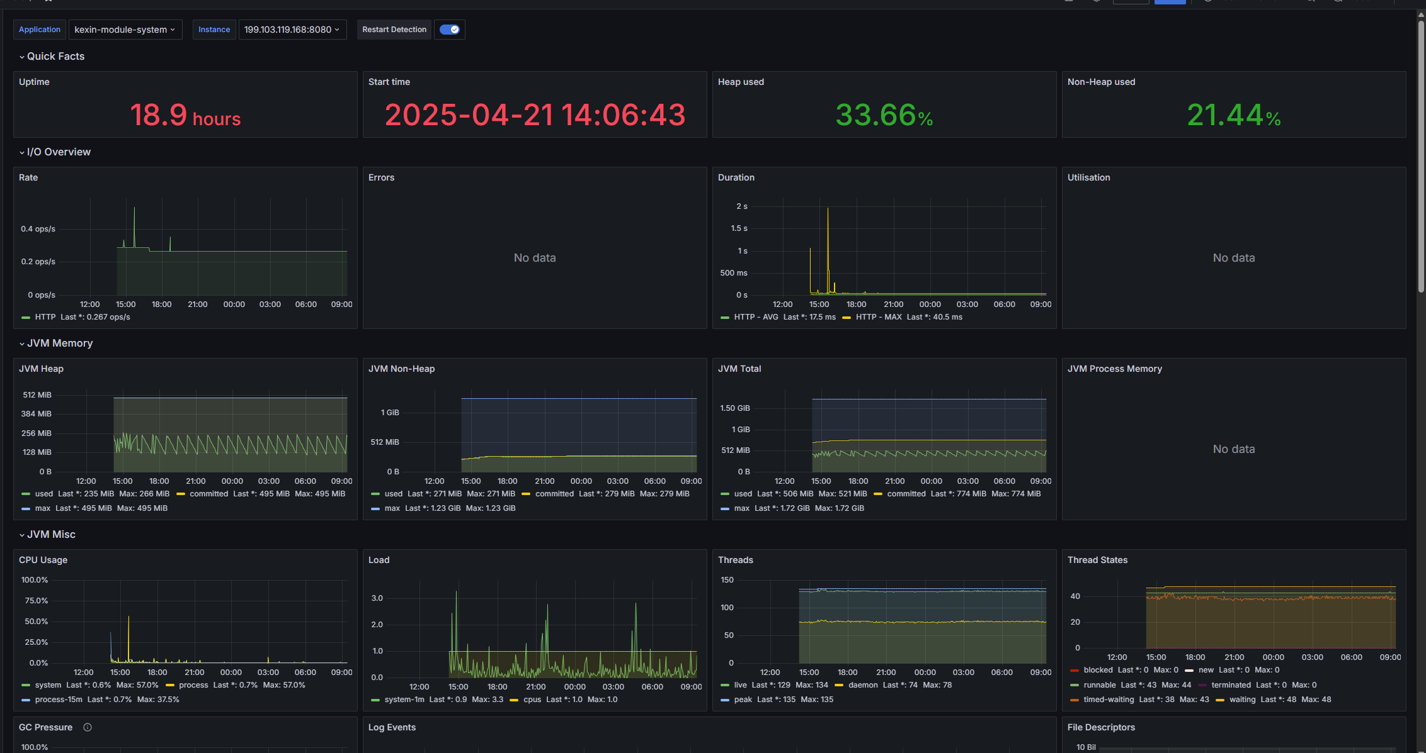Open the Uptime panel title menu
The height and width of the screenshot is (753, 1426).
point(34,82)
